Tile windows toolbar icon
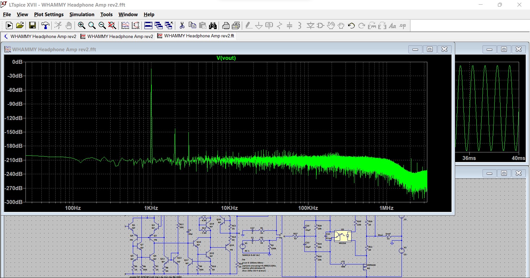530x278 pixels. [148, 25]
